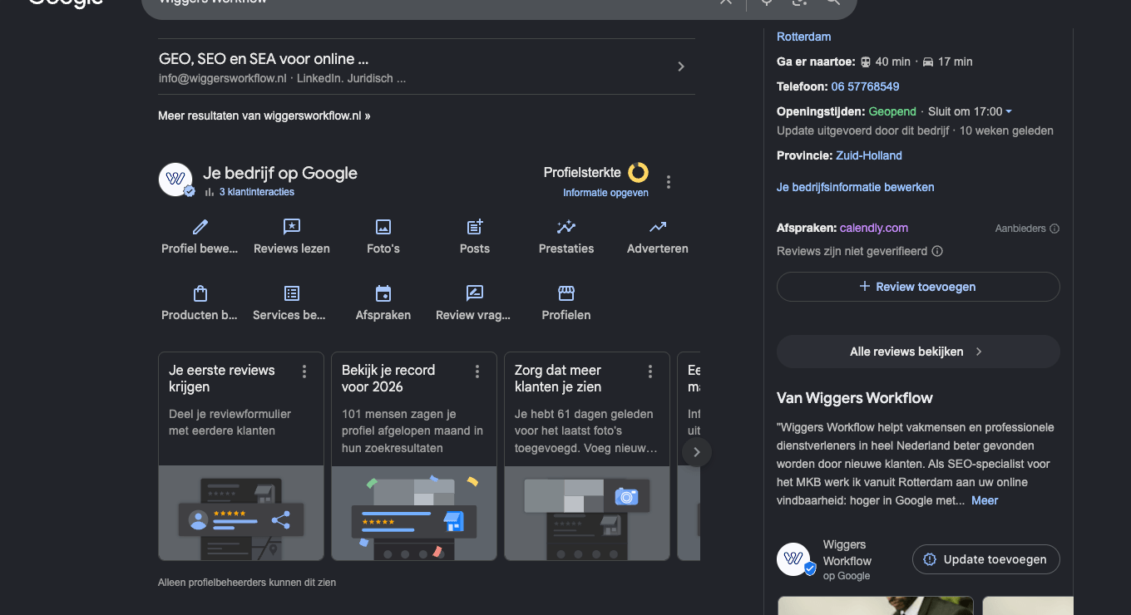The height and width of the screenshot is (615, 1131).
Task: Click the search bar clear X icon
Action: coord(726,2)
